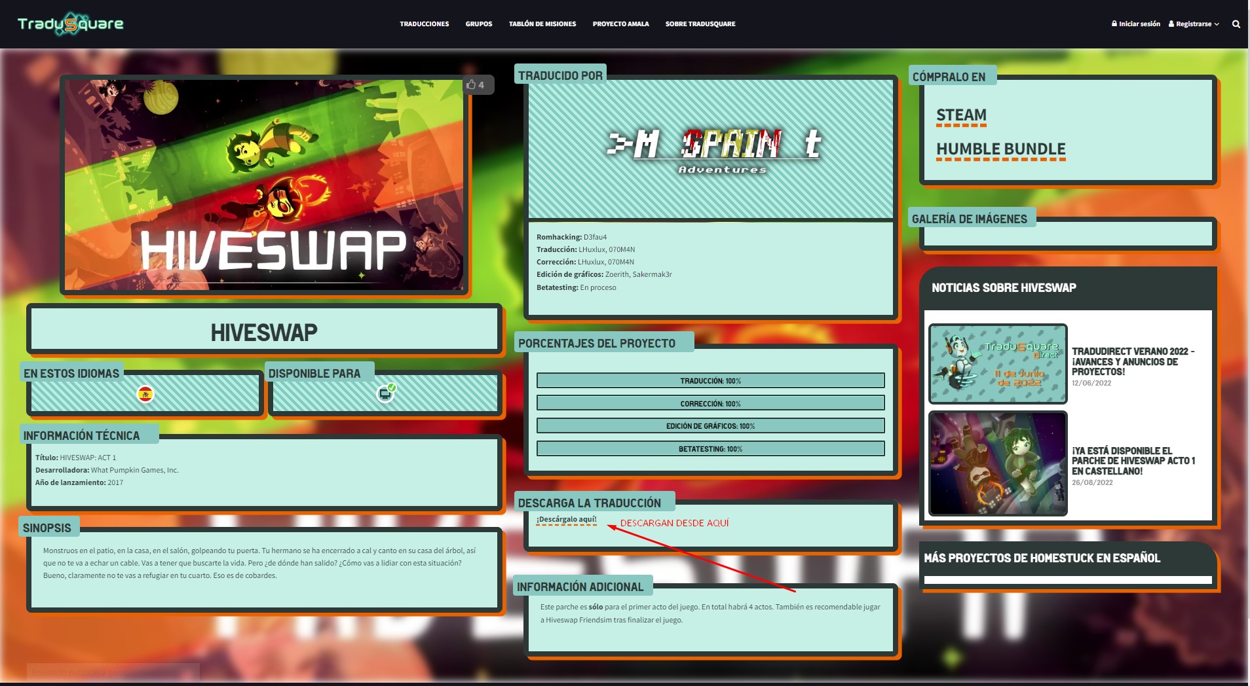
Task: Click the thumbs-up like icon
Action: tap(471, 84)
